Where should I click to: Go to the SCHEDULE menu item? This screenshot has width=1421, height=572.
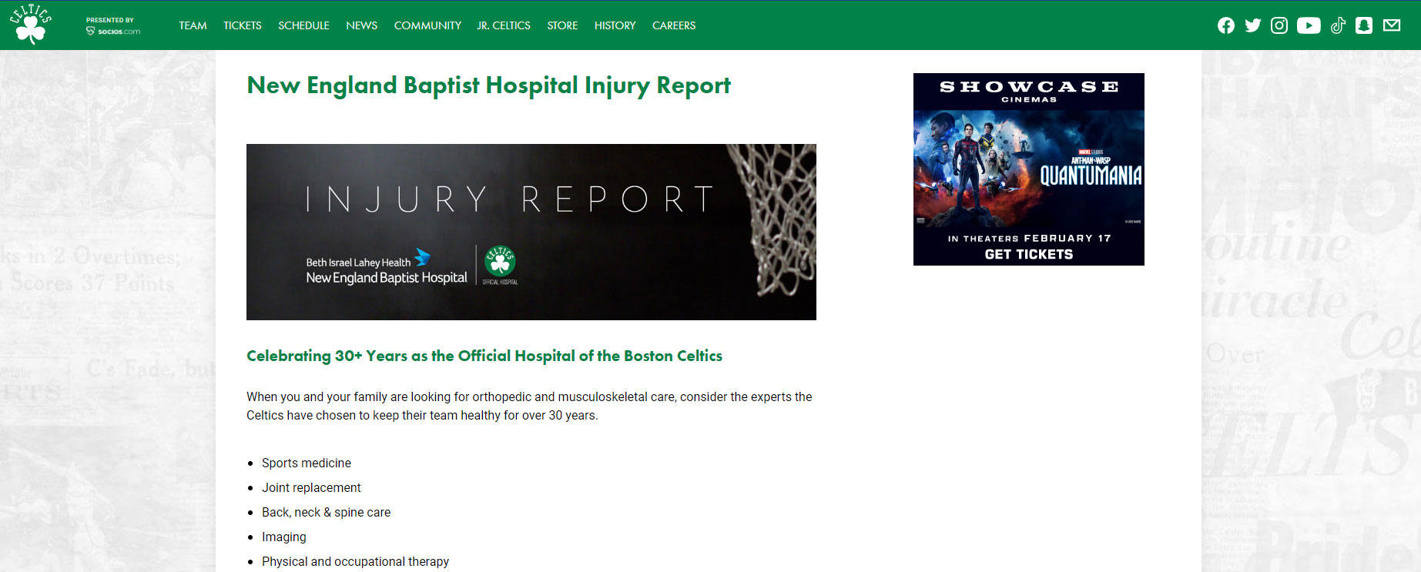pos(303,25)
